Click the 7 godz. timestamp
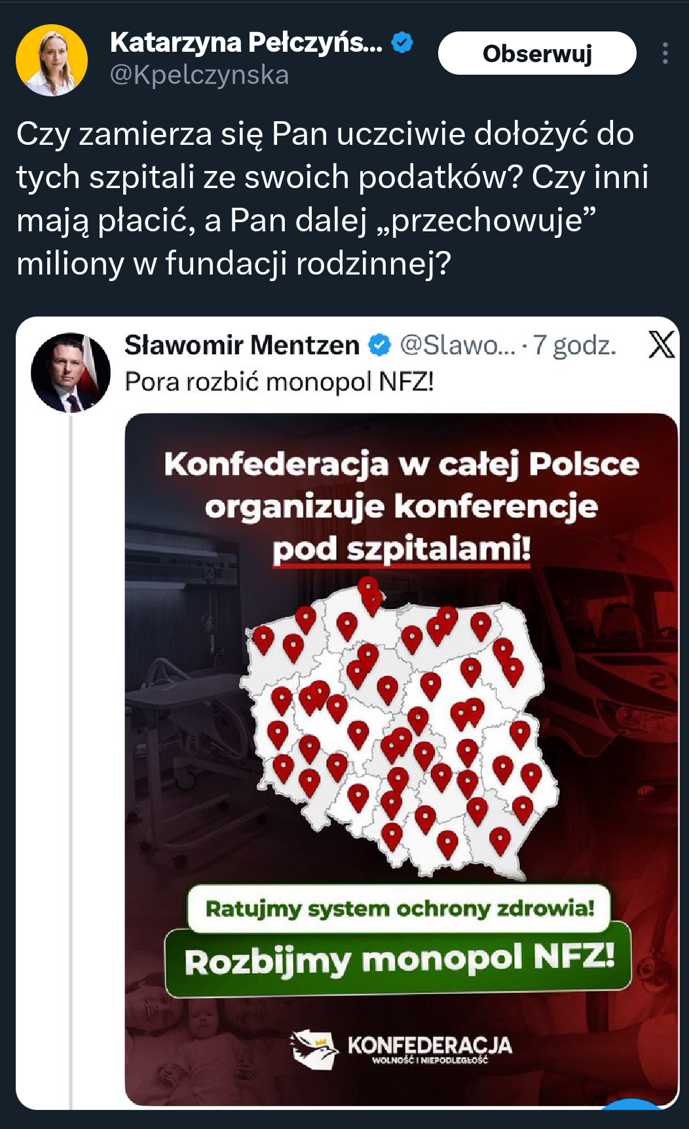The height and width of the screenshot is (1129, 689). click(x=574, y=345)
